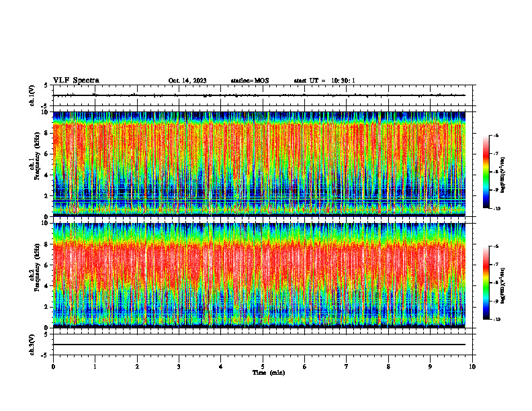
Task: Click time axis tick label "2"
Action: point(137,367)
